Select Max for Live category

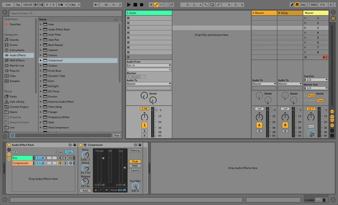(x=17, y=66)
